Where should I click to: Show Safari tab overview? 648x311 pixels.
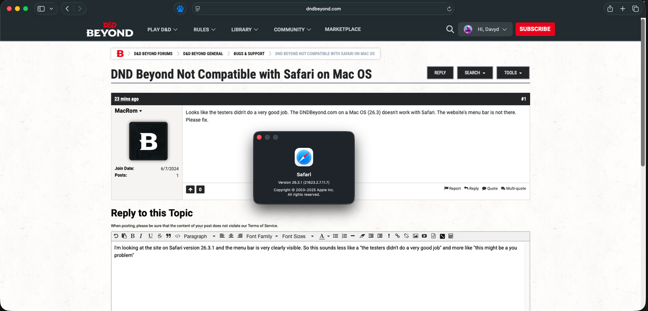tap(635, 9)
